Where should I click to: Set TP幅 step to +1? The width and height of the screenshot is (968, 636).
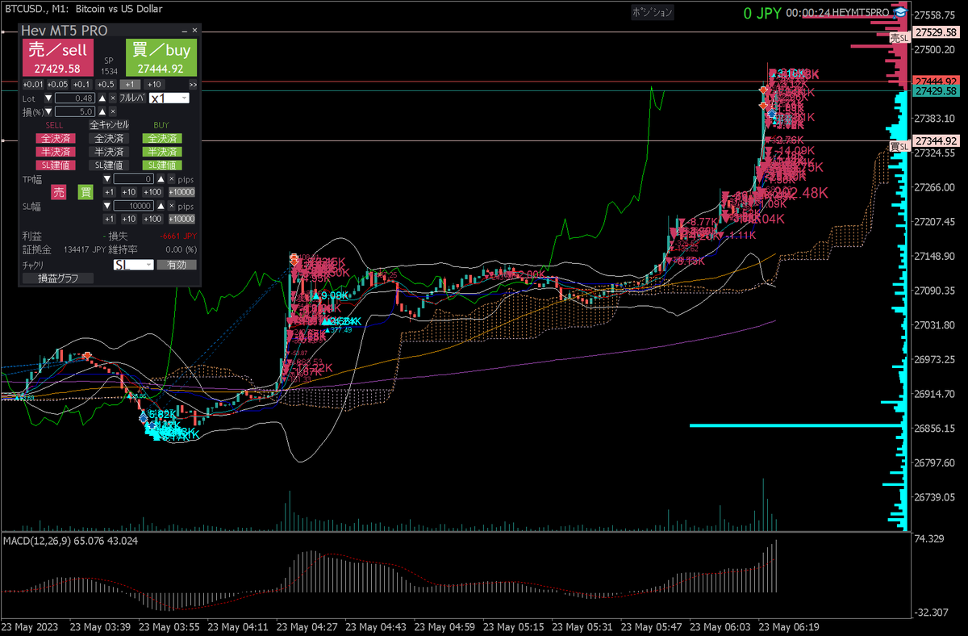[110, 192]
